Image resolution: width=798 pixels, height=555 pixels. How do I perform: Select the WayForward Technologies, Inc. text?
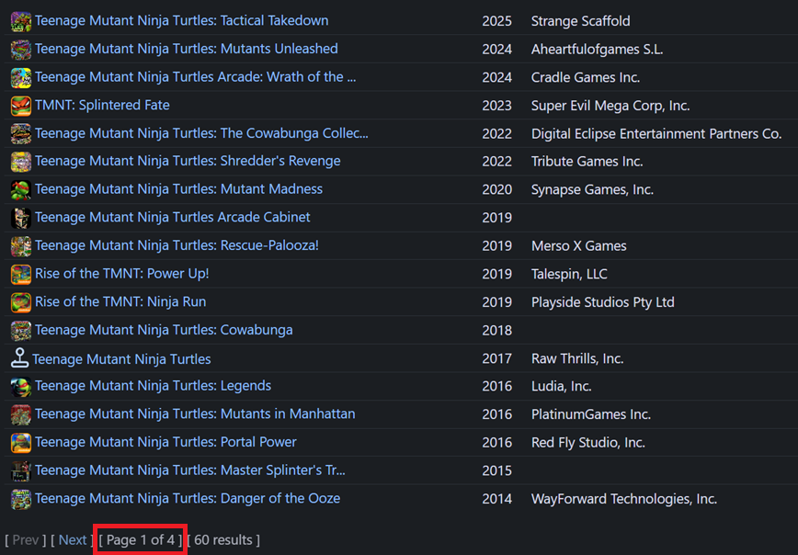click(x=624, y=499)
